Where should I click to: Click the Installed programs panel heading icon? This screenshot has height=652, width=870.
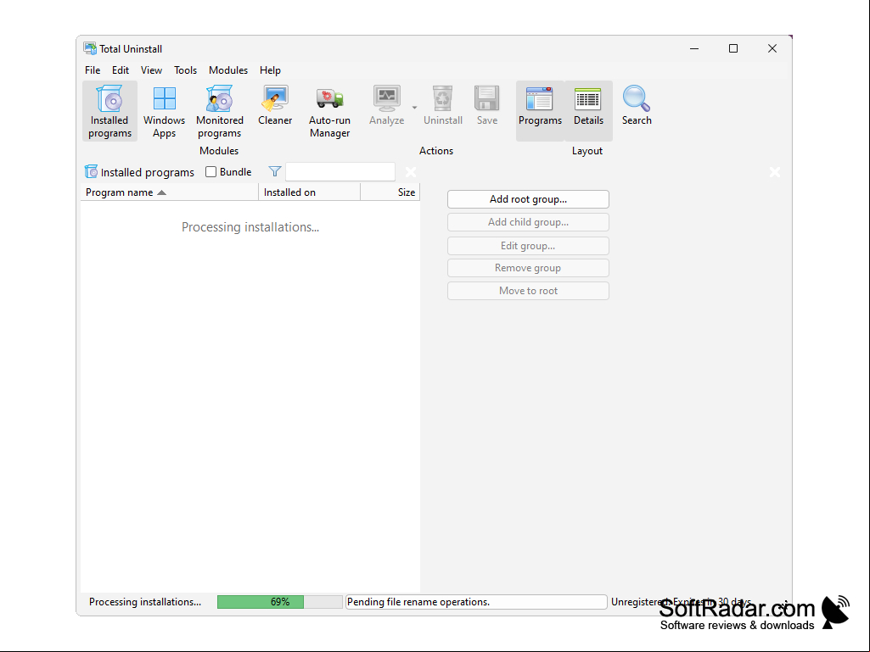click(x=91, y=172)
